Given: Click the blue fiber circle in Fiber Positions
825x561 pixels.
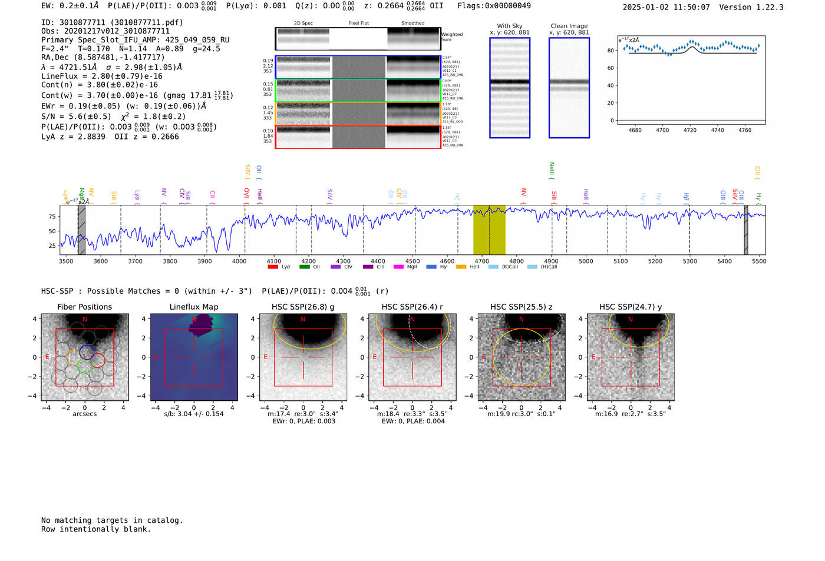Looking at the screenshot, I should 87,352.
